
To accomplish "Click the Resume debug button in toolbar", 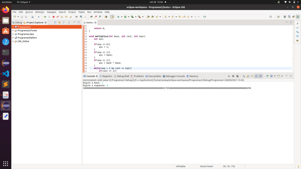I will 45,17.
